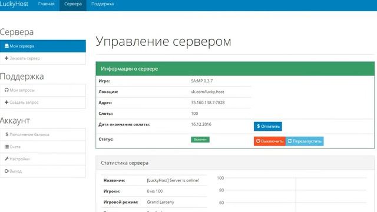Image resolution: width=377 pixels, height=212 pixels.
Task: Click the slots value 100
Action: point(194,114)
